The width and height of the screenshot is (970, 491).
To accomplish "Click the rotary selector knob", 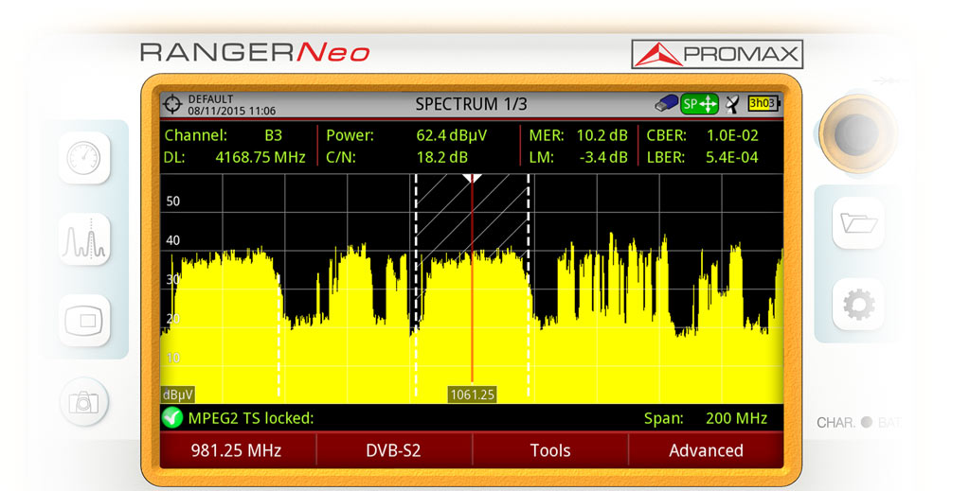I will tap(856, 133).
